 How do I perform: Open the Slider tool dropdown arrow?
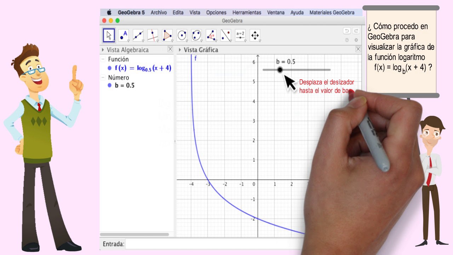point(245,41)
